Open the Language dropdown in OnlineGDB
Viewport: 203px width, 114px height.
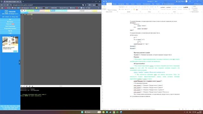click(x=88, y=10)
